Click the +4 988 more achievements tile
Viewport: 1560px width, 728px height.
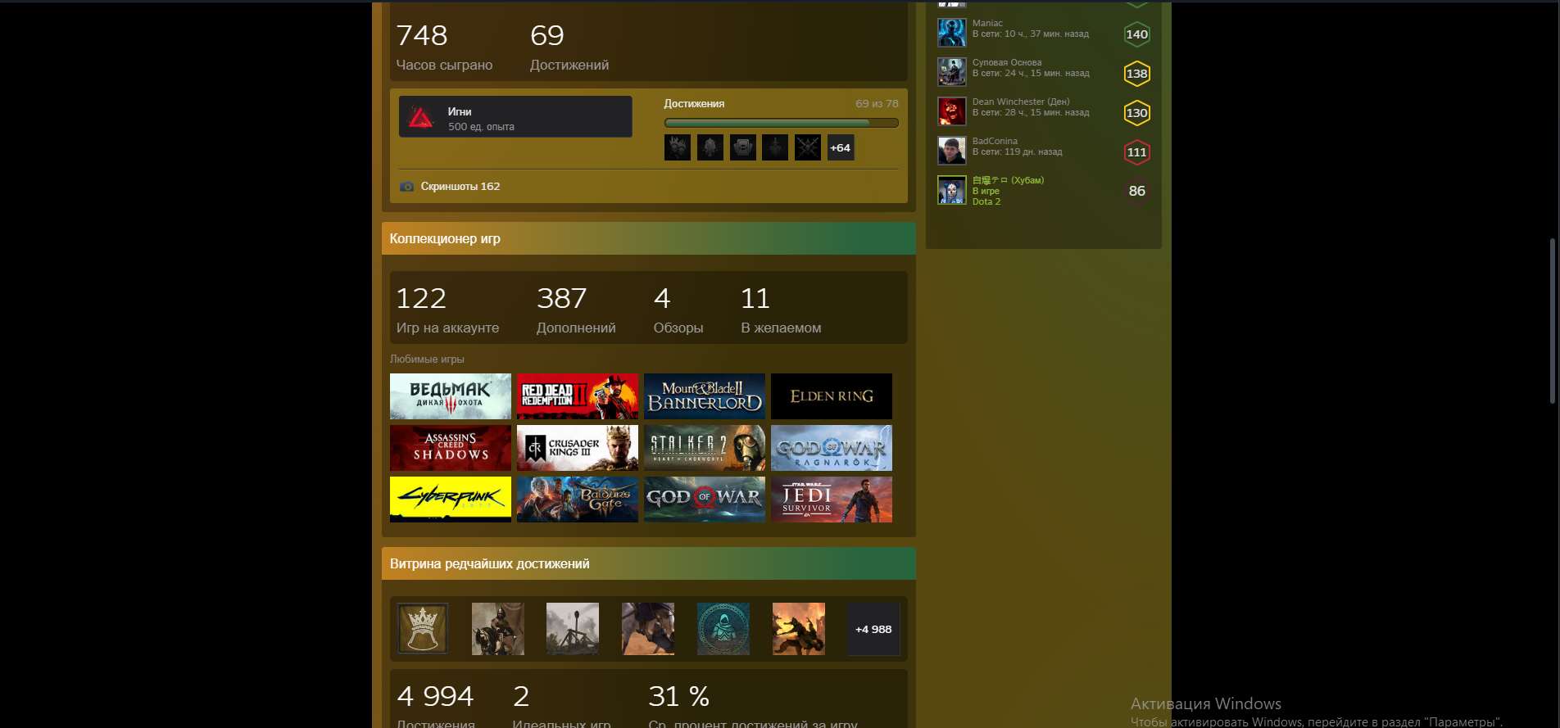[x=873, y=629]
